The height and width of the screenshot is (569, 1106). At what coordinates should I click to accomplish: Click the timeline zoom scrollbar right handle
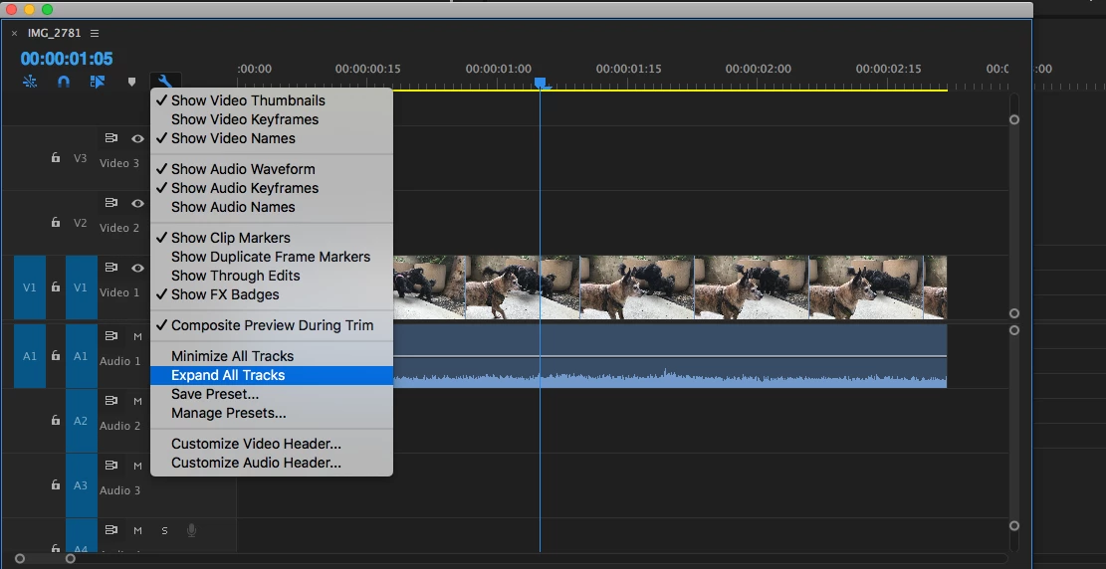click(x=71, y=559)
